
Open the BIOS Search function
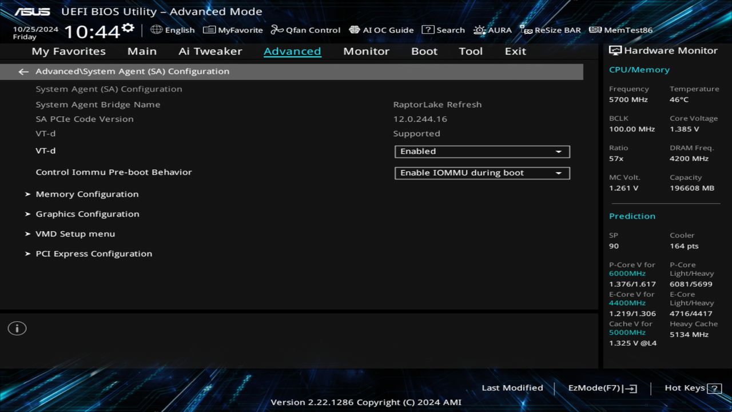click(x=443, y=30)
